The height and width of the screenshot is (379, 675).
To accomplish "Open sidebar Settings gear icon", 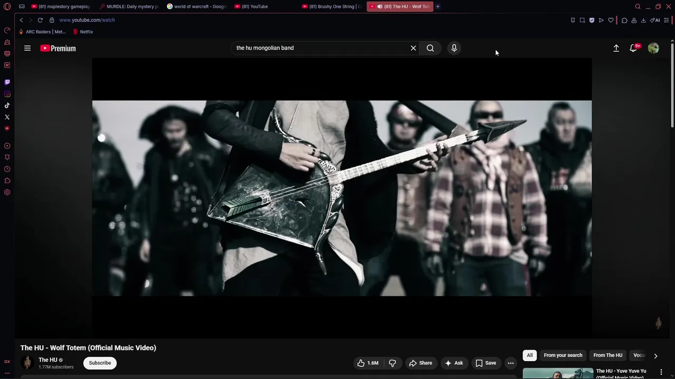I will tap(7, 192).
